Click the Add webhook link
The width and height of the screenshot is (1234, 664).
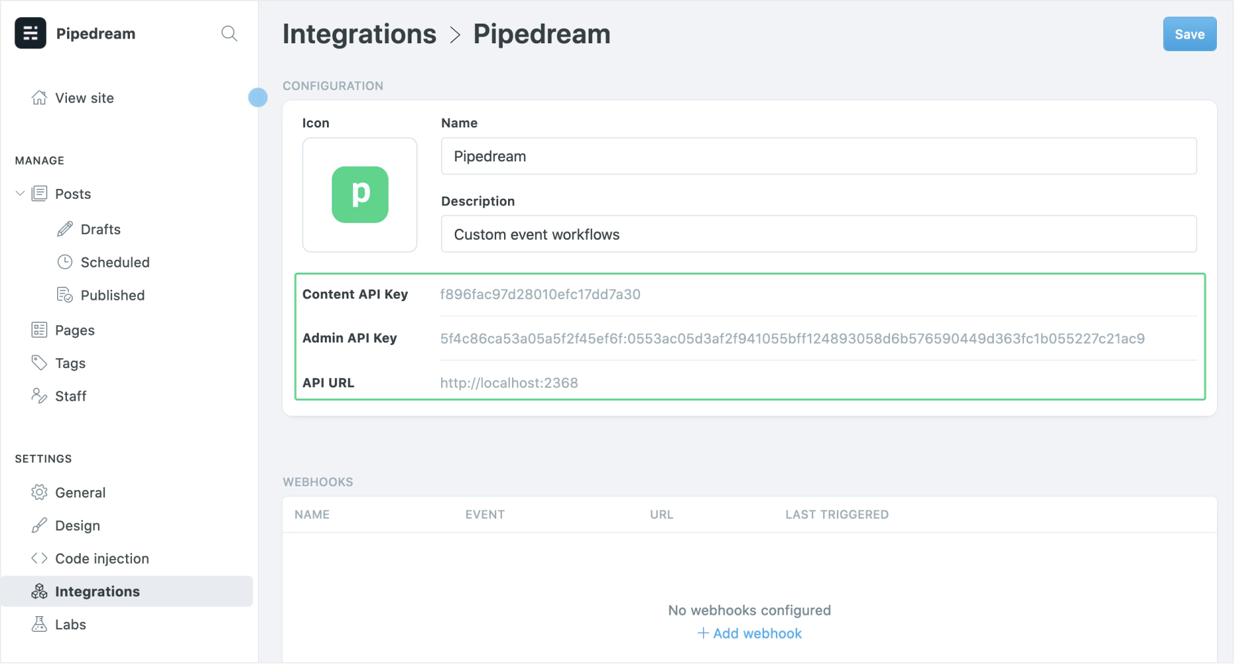click(750, 633)
